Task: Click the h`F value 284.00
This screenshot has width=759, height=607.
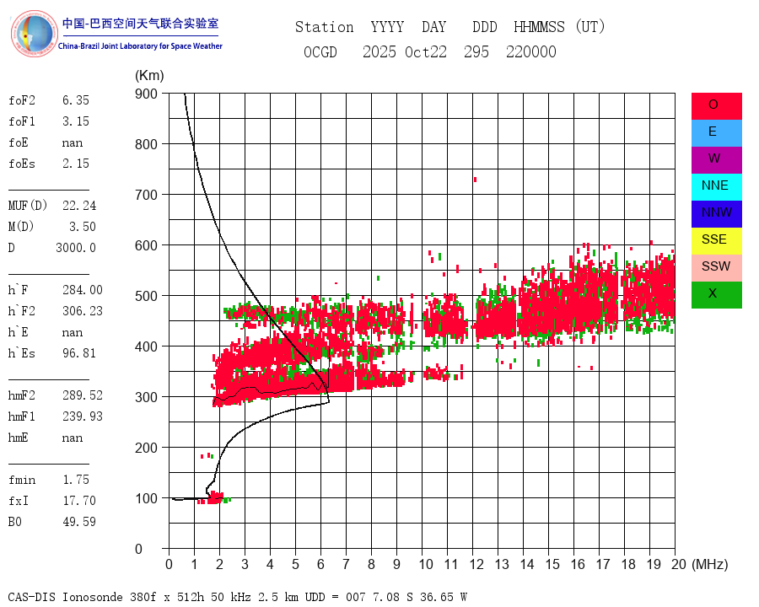Action: (x=83, y=290)
